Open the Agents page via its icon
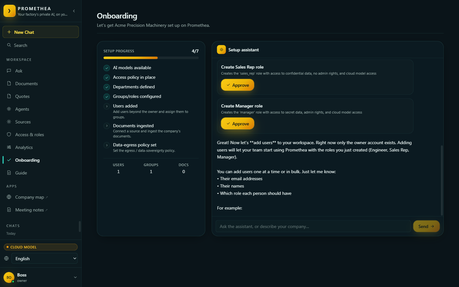 coord(9,109)
